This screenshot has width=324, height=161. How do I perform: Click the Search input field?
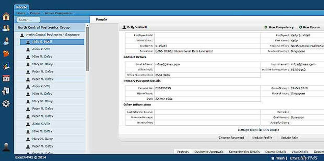point(28,20)
